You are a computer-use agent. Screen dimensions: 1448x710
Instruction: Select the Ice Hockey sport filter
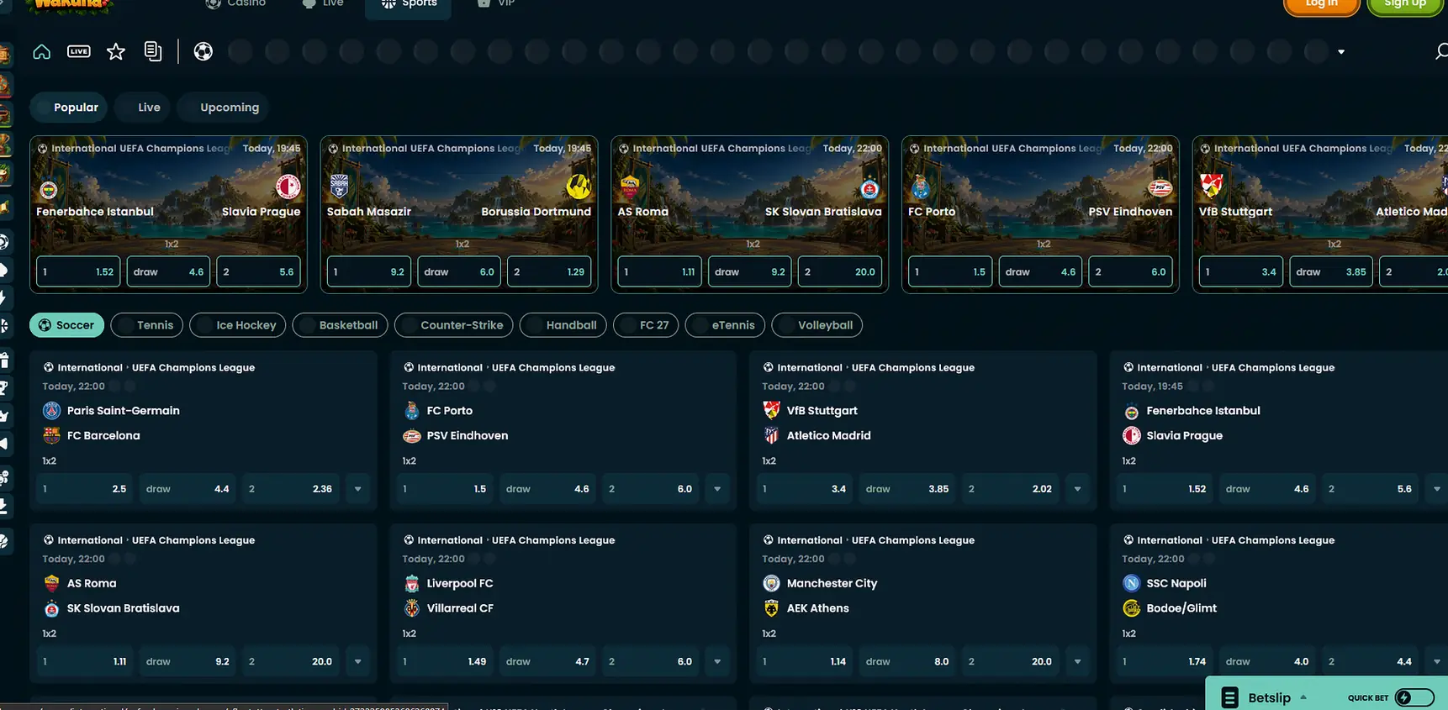238,325
